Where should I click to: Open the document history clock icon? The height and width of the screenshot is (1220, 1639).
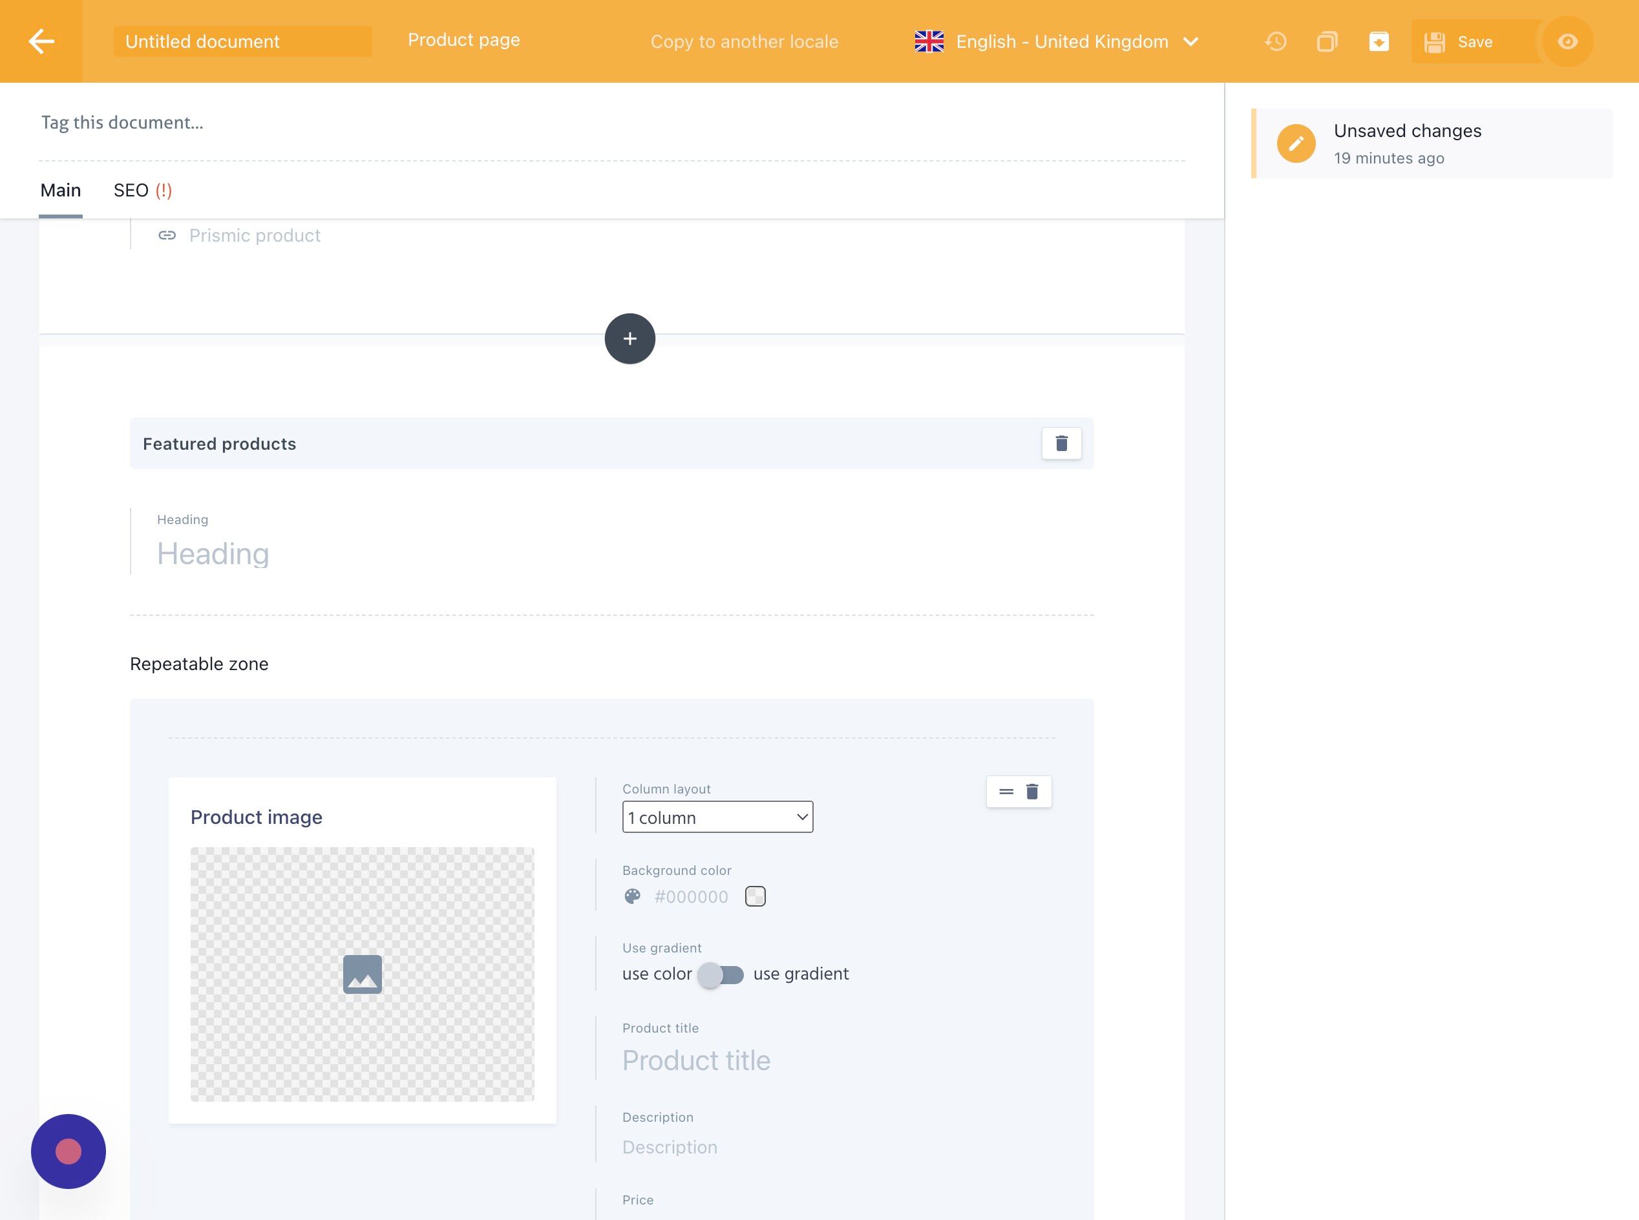[x=1276, y=41]
